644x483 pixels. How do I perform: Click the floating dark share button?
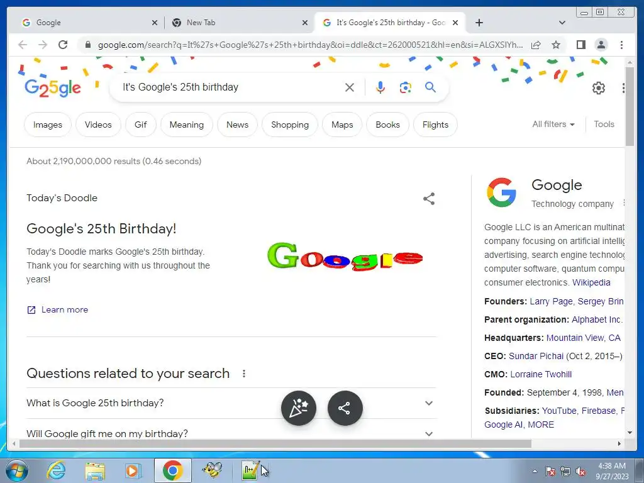pyautogui.click(x=345, y=408)
